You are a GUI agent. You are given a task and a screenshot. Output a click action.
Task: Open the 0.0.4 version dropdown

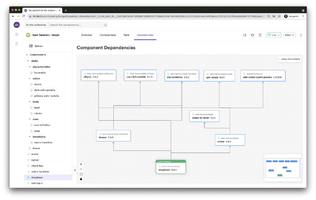click(x=289, y=35)
